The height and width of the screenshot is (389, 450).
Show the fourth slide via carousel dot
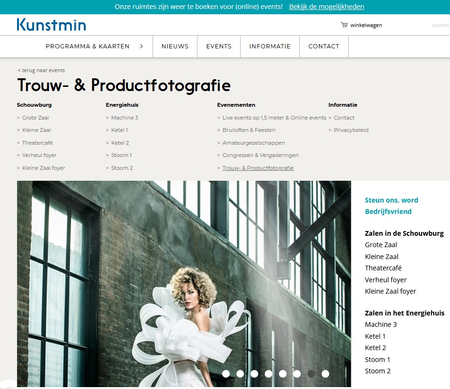pyautogui.click(x=269, y=374)
